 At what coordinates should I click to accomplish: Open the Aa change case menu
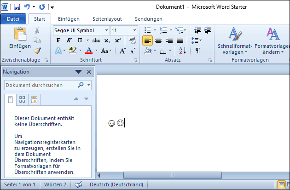click(106, 51)
